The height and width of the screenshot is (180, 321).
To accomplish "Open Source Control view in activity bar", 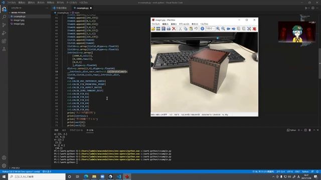I will pyautogui.click(x=4, y=25).
